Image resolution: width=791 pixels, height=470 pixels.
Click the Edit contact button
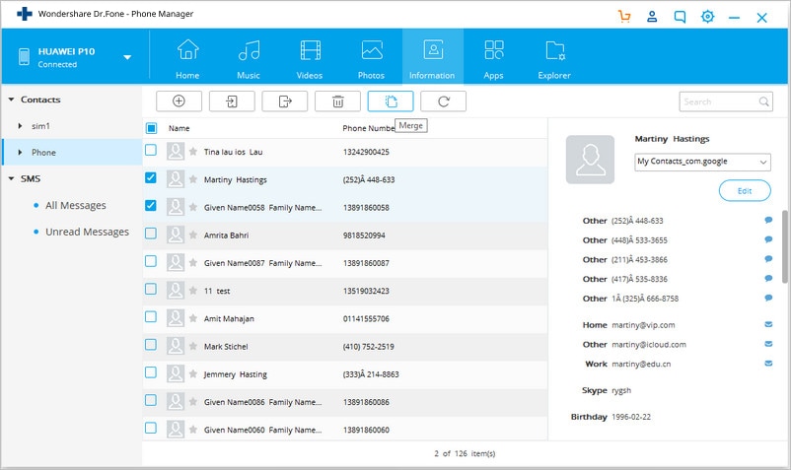[x=745, y=191]
